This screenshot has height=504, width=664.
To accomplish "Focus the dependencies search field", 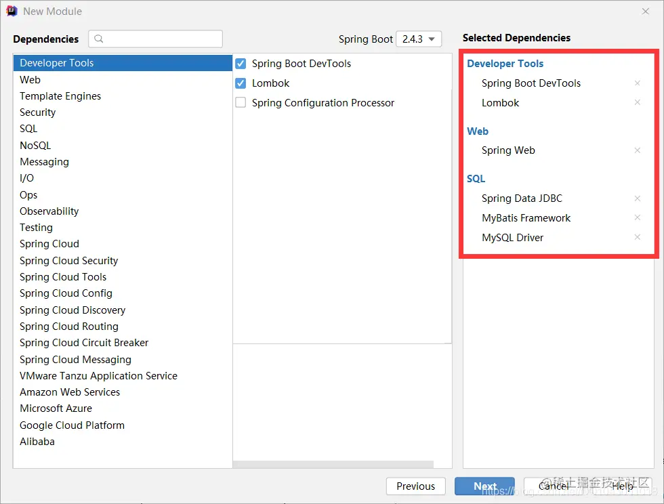I will (155, 39).
